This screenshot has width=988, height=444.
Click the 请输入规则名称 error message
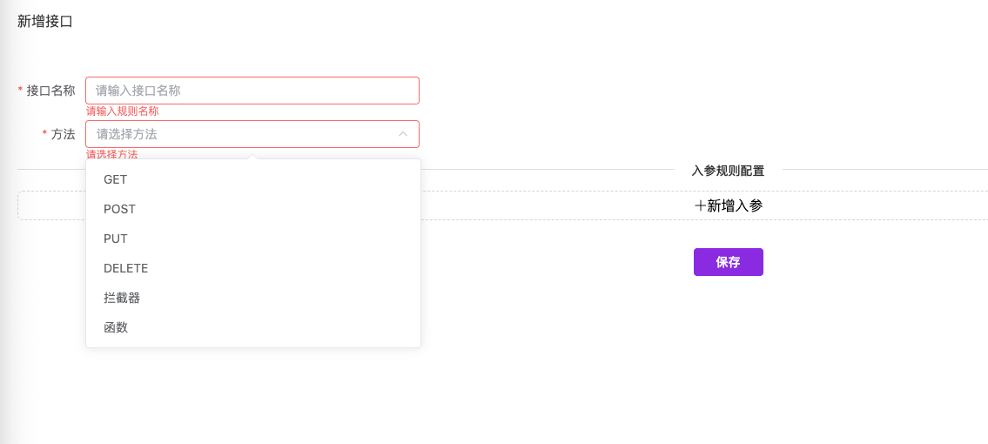point(123,111)
